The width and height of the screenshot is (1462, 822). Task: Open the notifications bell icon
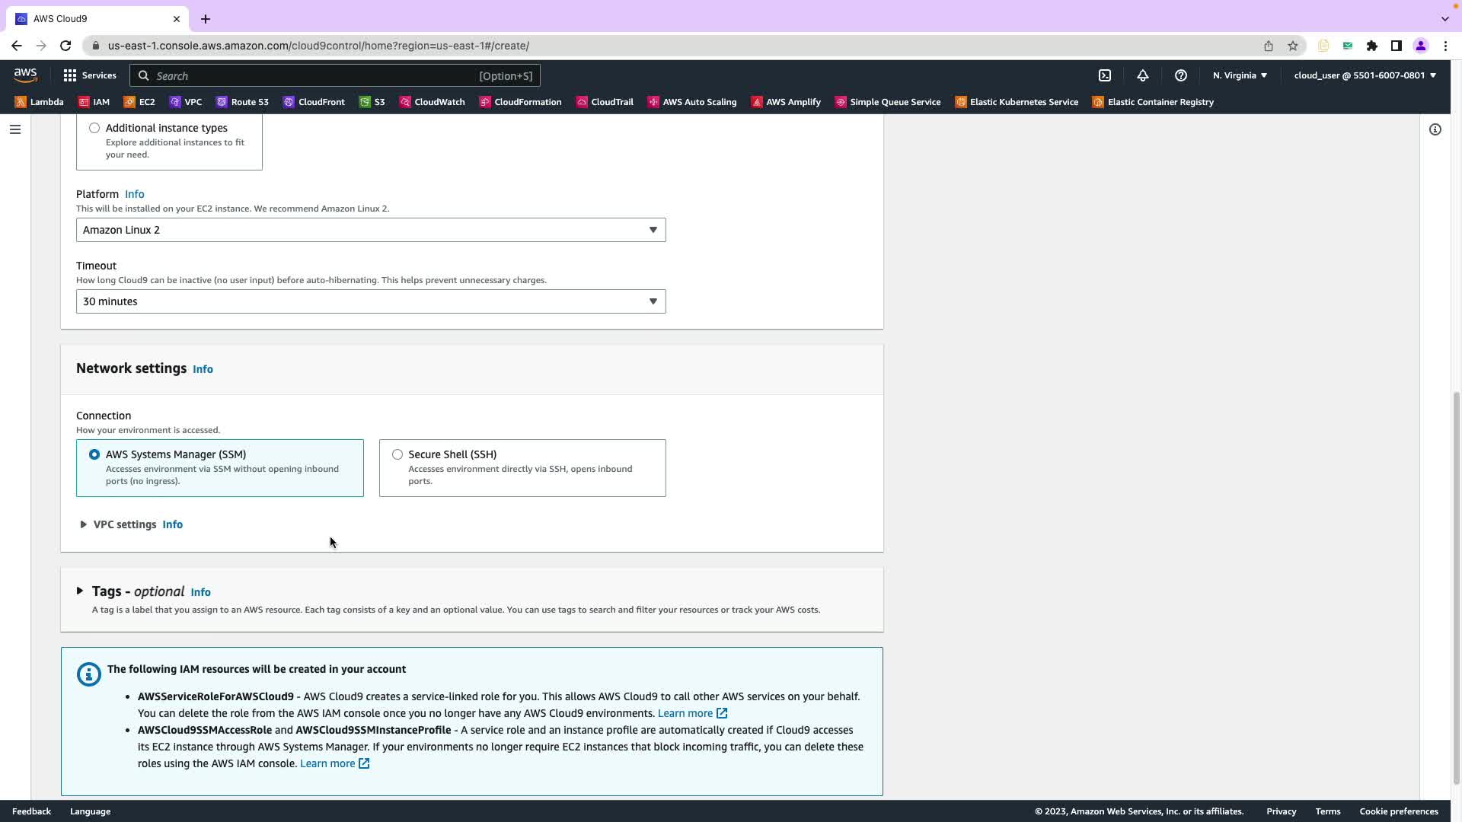(1142, 75)
